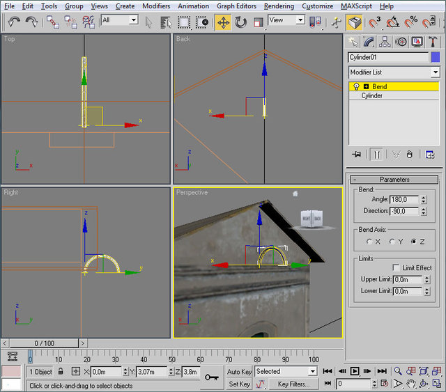This screenshot has width=446, height=392.
Task: Expand the Bend modifier sub-objects
Action: point(366,86)
